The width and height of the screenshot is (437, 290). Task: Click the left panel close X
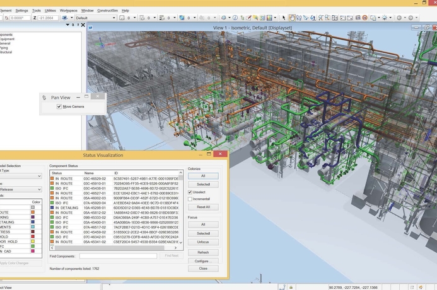click(83, 25)
